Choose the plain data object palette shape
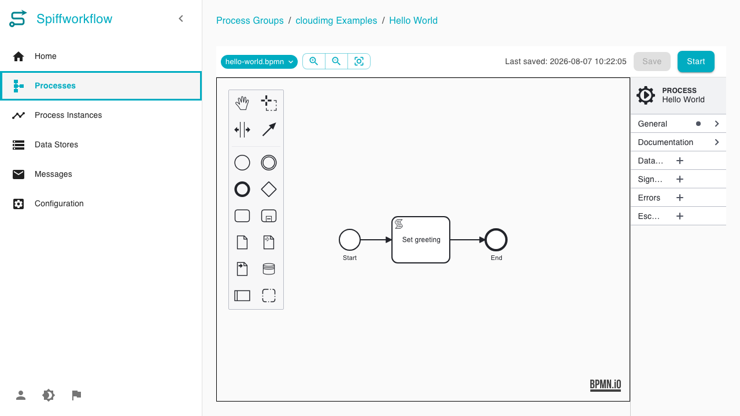This screenshot has height=416, width=740. 242,242
